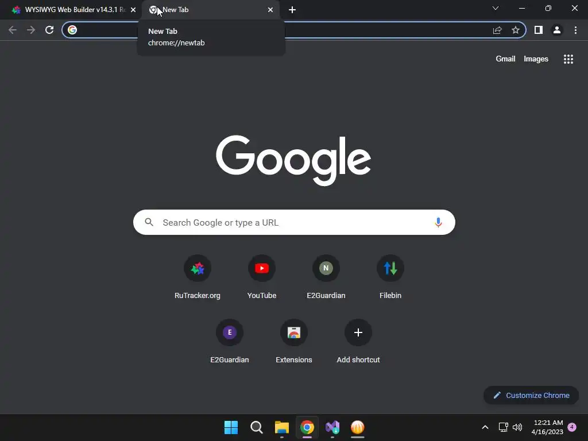Start voice search with the microphone
The image size is (588, 441).
coord(438,222)
